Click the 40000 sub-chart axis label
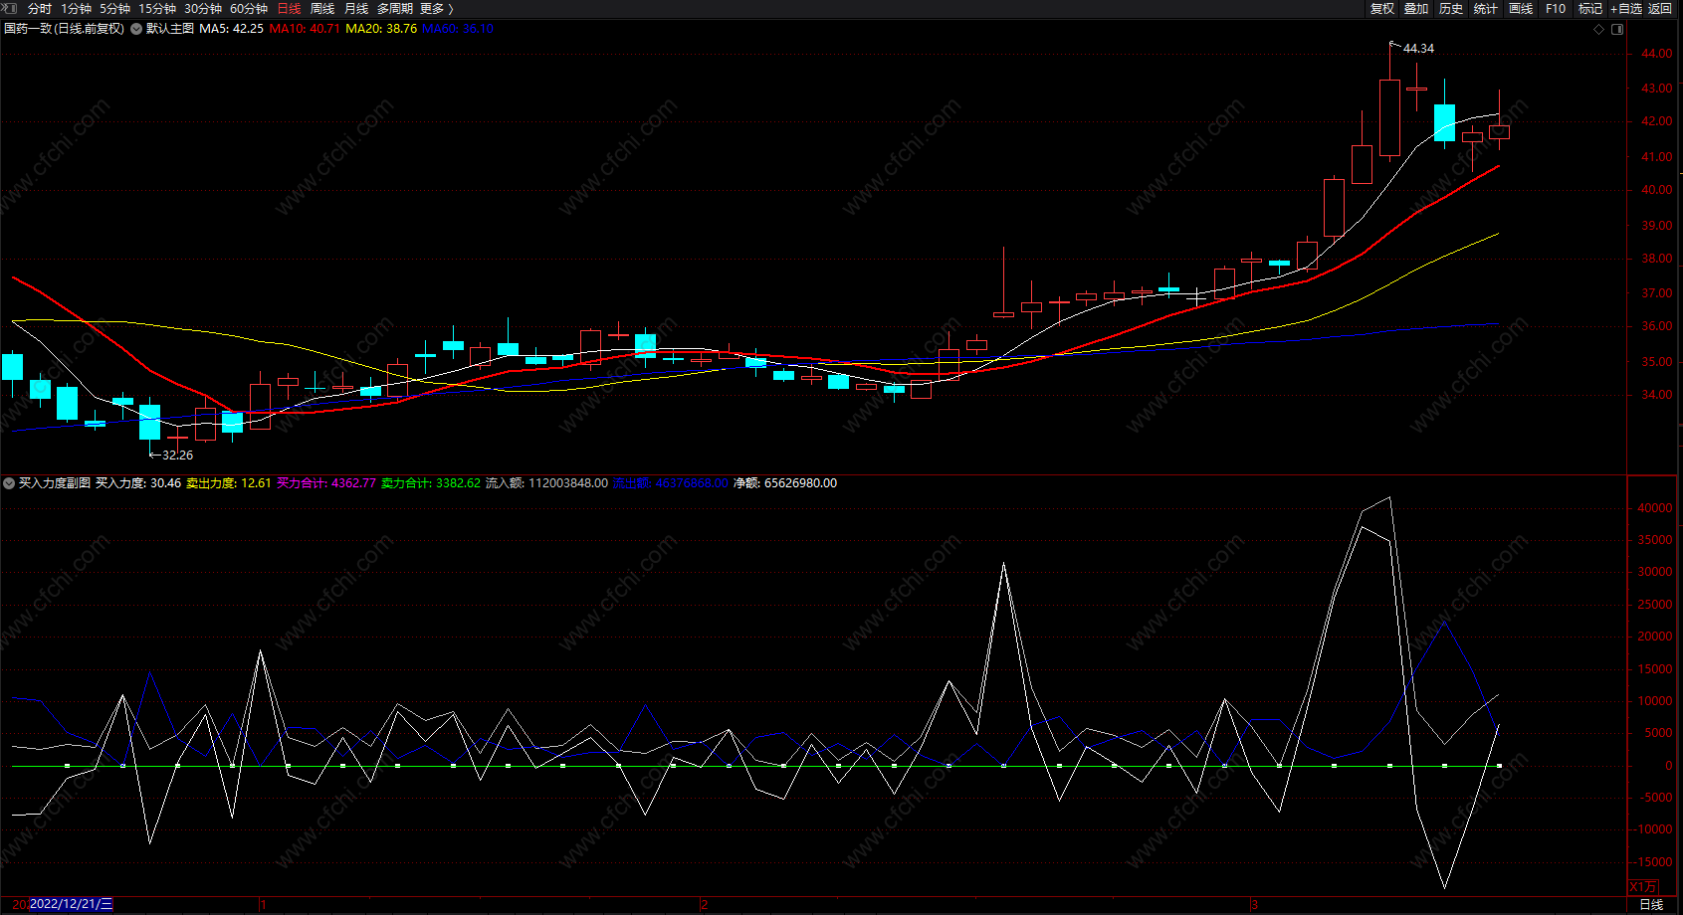This screenshot has height=915, width=1683. point(1655,508)
